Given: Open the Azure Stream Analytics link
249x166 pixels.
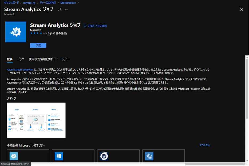Looking at the screenshot, I should (20, 70).
